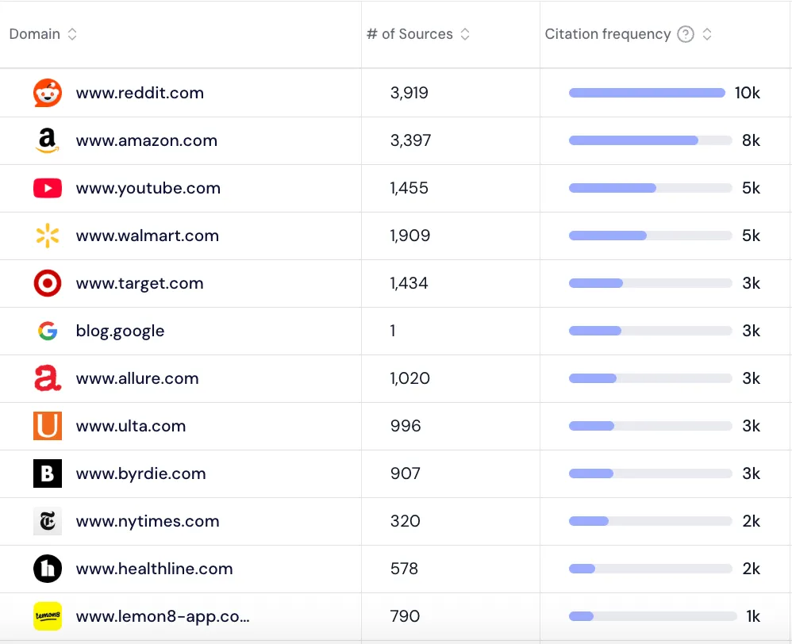792x644 pixels.
Task: Click YouTube's 5k citation frequency bar
Action: 651,188
